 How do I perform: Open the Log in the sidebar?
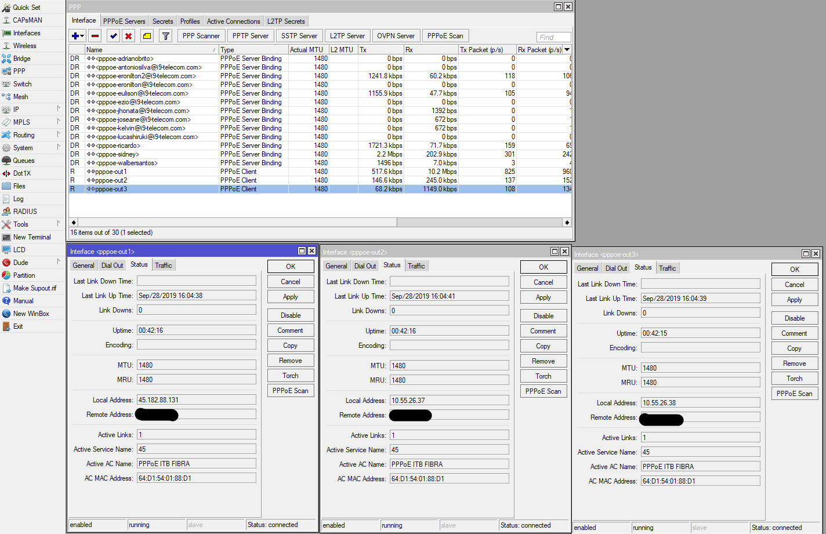pos(18,199)
